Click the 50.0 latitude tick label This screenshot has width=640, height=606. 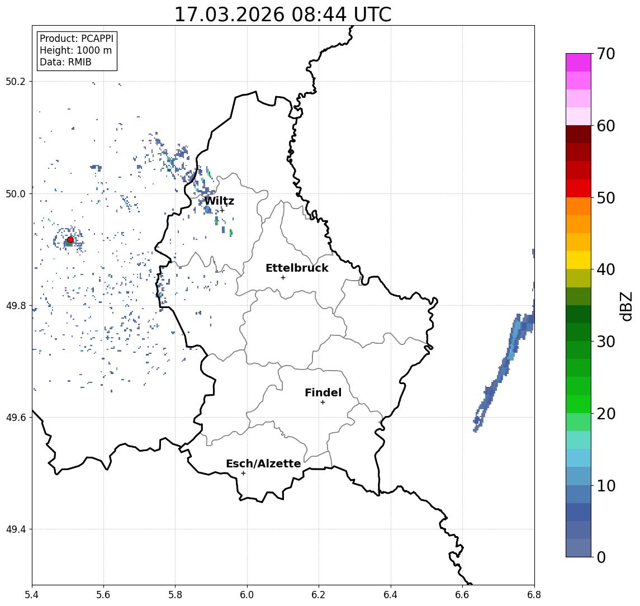15,193
